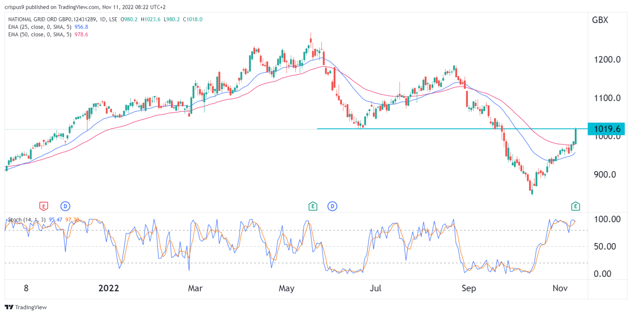Click the TradingView wordmark next to the logo

pyautogui.click(x=31, y=307)
